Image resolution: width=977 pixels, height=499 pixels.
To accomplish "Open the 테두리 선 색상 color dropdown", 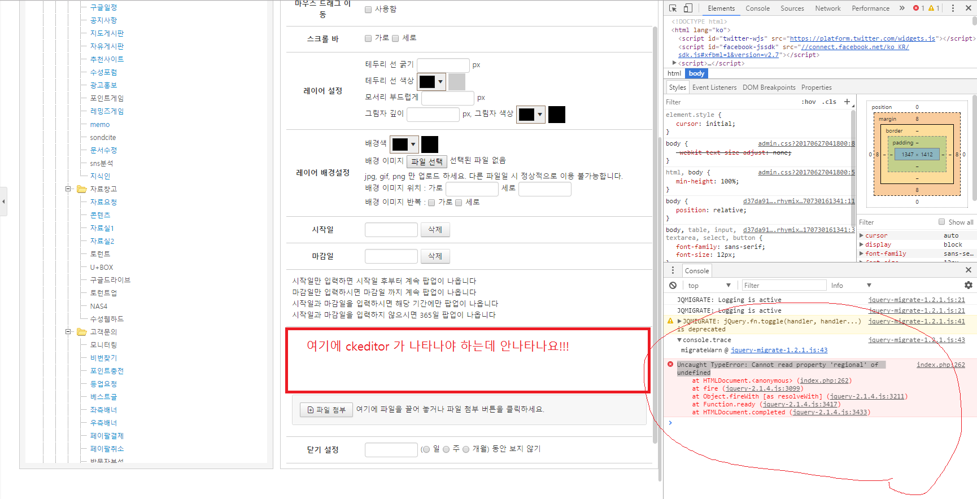I will point(431,82).
